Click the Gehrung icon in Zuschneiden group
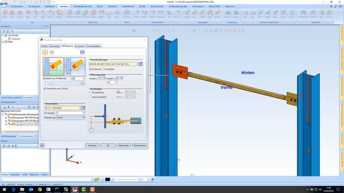 [161, 14]
